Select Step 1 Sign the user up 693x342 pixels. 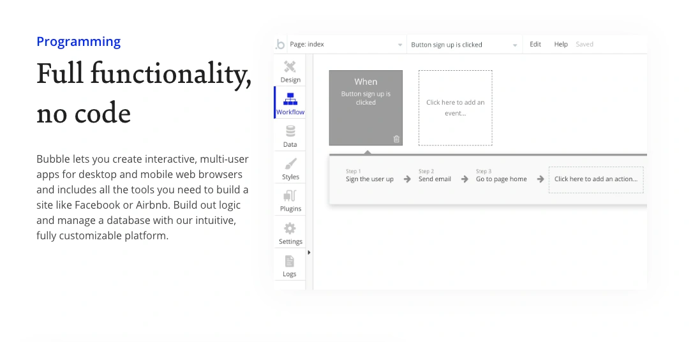[x=369, y=176]
